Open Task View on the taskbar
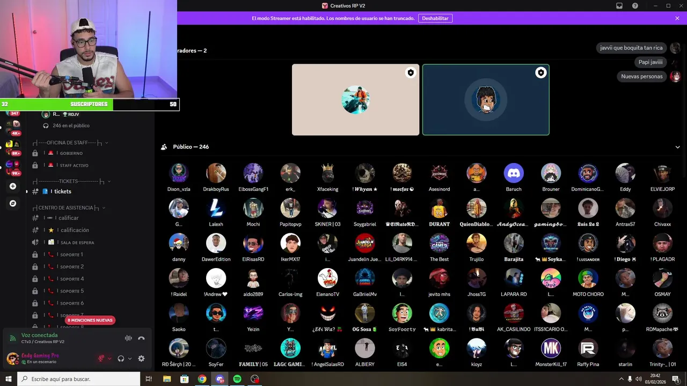Image resolution: width=687 pixels, height=386 pixels. tap(149, 379)
